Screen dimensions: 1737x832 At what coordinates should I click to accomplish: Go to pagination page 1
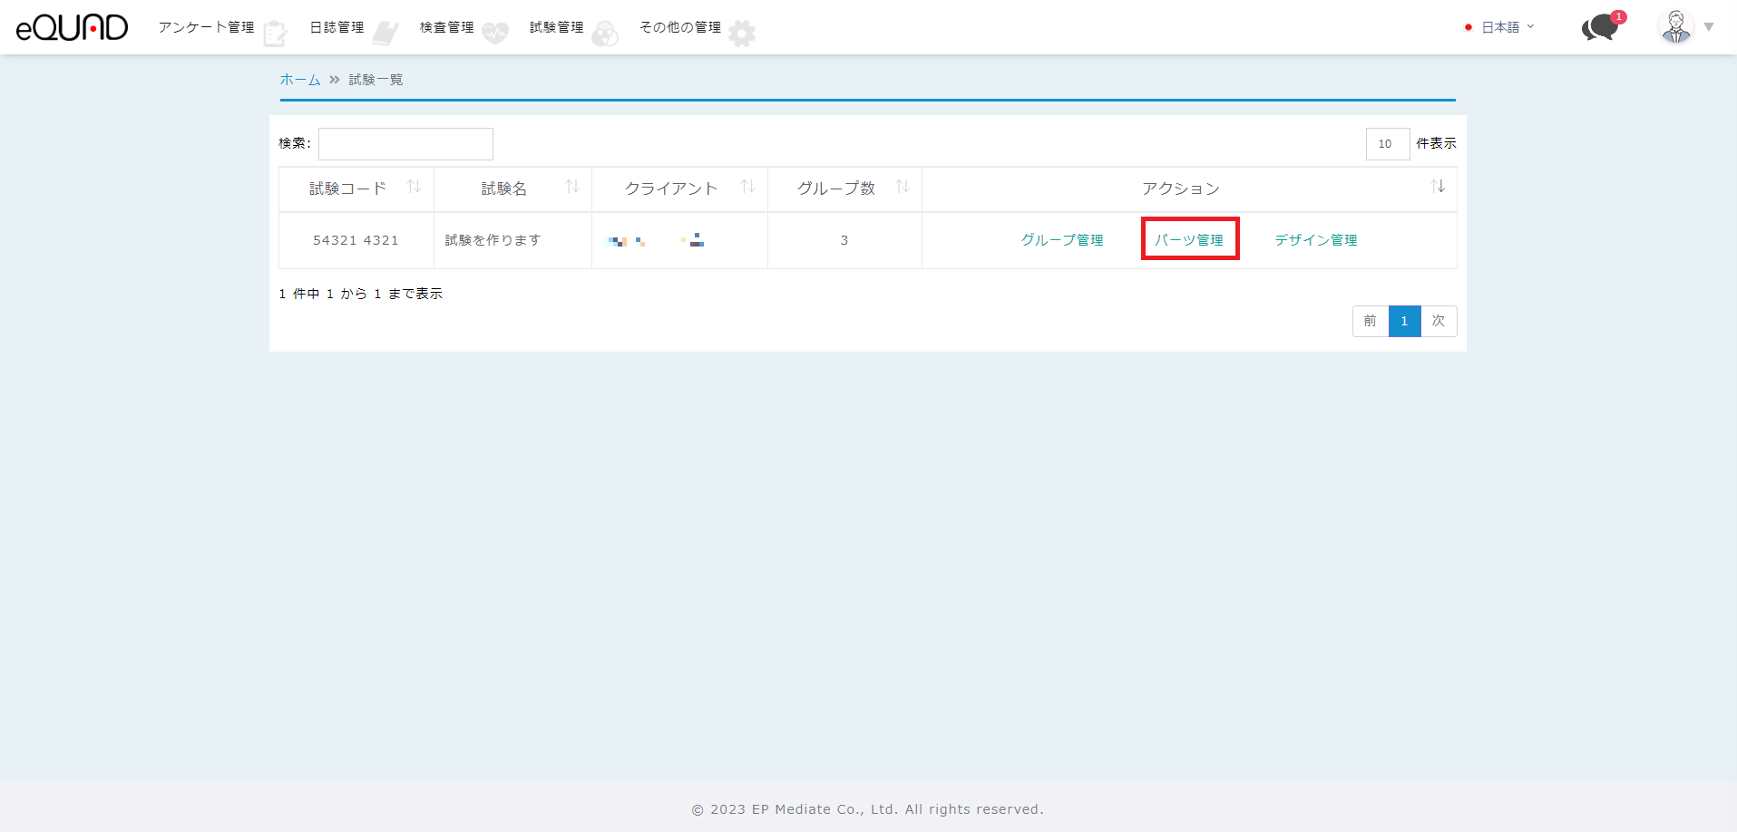1404,321
